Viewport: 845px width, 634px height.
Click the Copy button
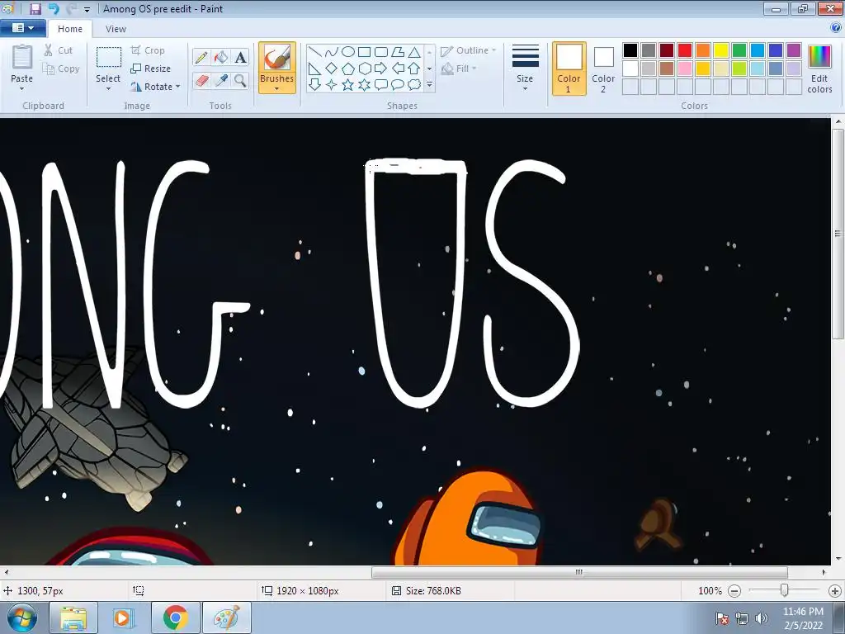61,69
